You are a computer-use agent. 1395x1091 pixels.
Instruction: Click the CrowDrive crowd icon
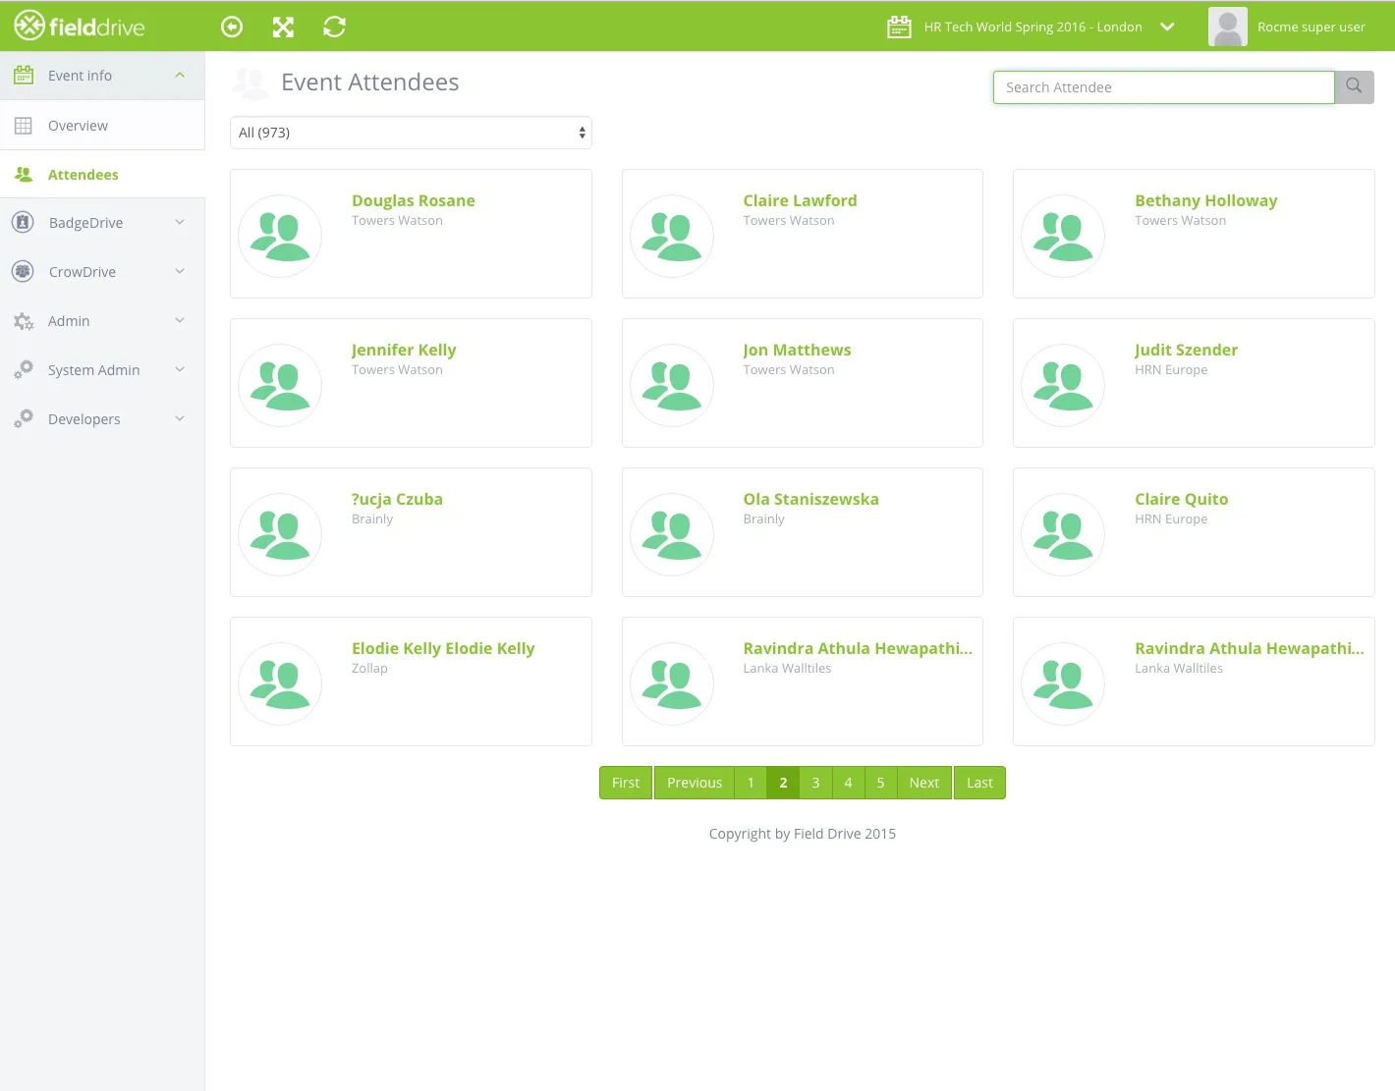[x=23, y=271]
